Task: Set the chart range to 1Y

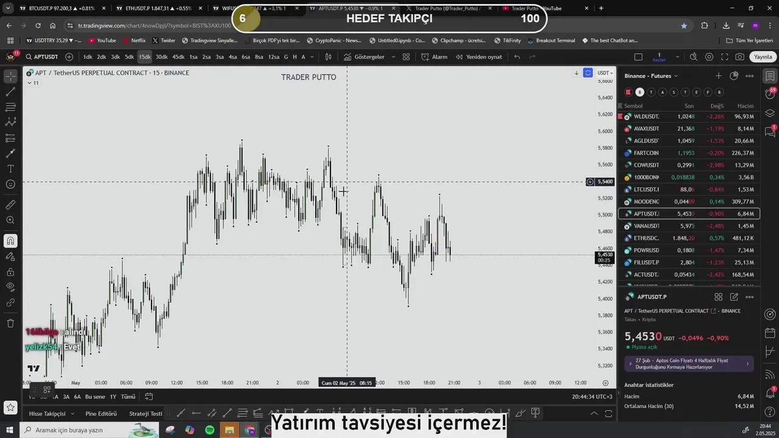Action: (113, 397)
